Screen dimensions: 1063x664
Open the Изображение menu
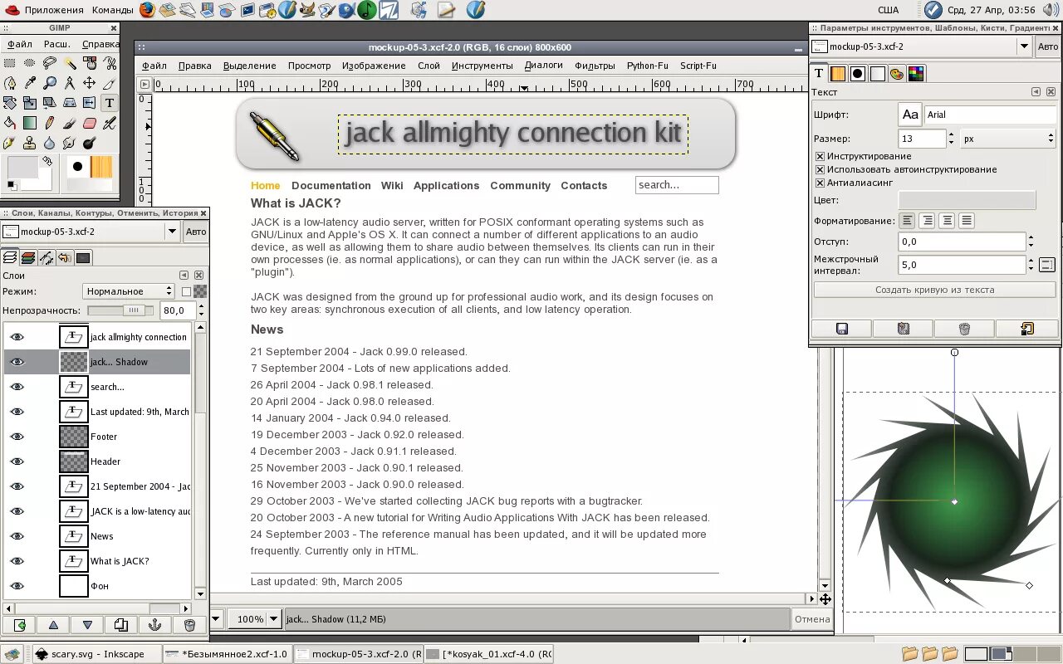coord(374,66)
